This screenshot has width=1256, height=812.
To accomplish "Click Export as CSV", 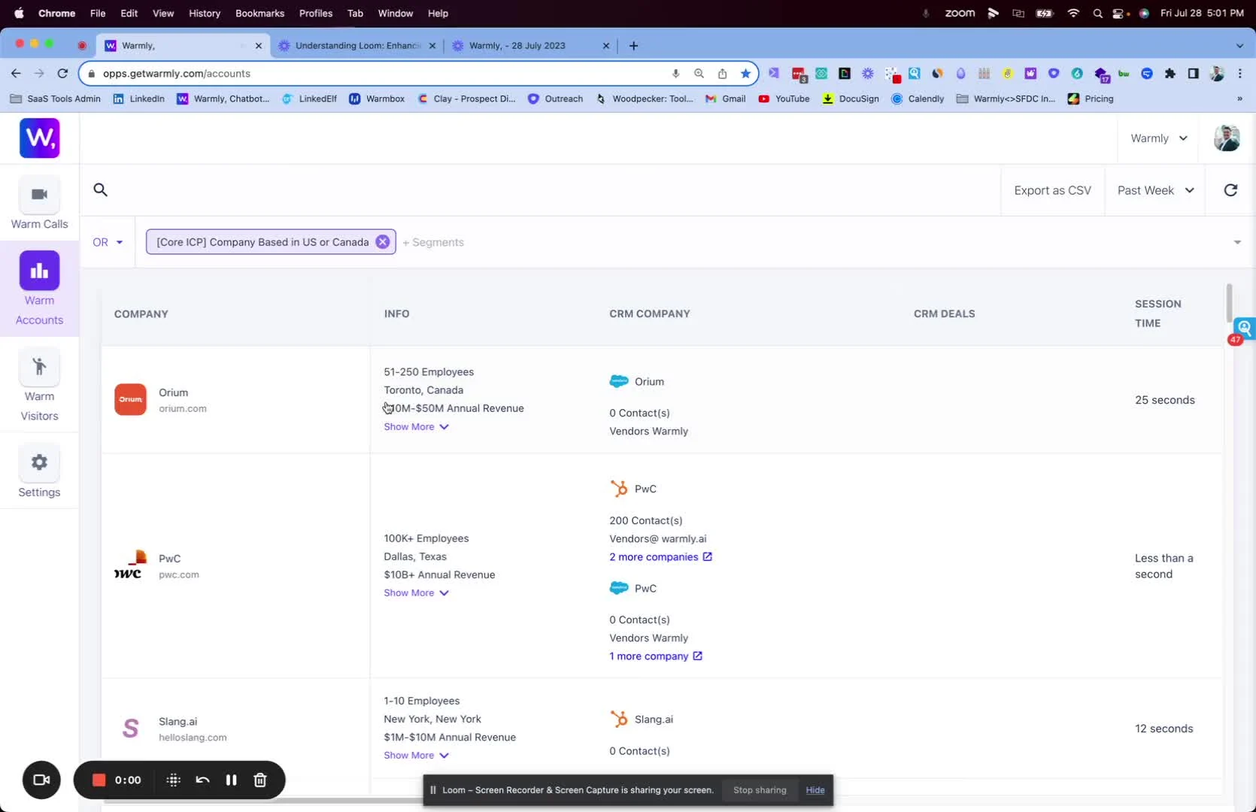I will (1052, 190).
